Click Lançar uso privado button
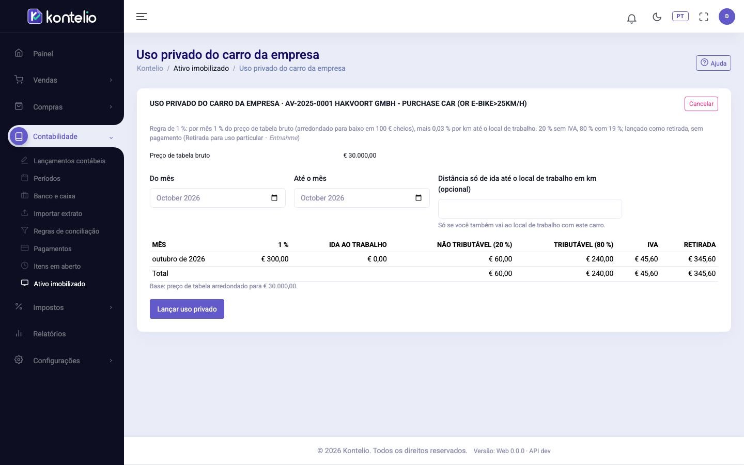744x465 pixels. point(187,309)
